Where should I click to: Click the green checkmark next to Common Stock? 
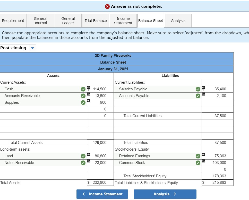point(198,163)
